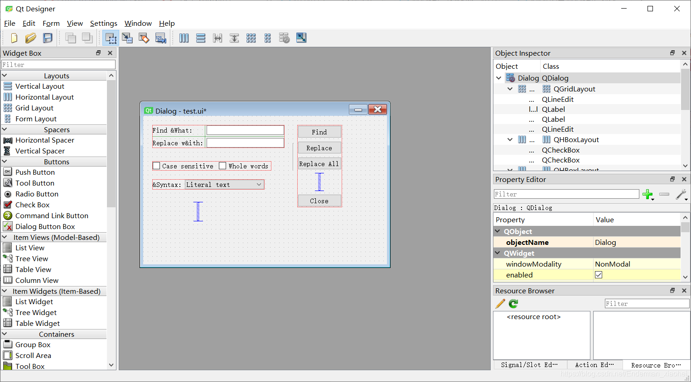The image size is (691, 382).
Task: Open the Form menu
Action: pos(51,23)
